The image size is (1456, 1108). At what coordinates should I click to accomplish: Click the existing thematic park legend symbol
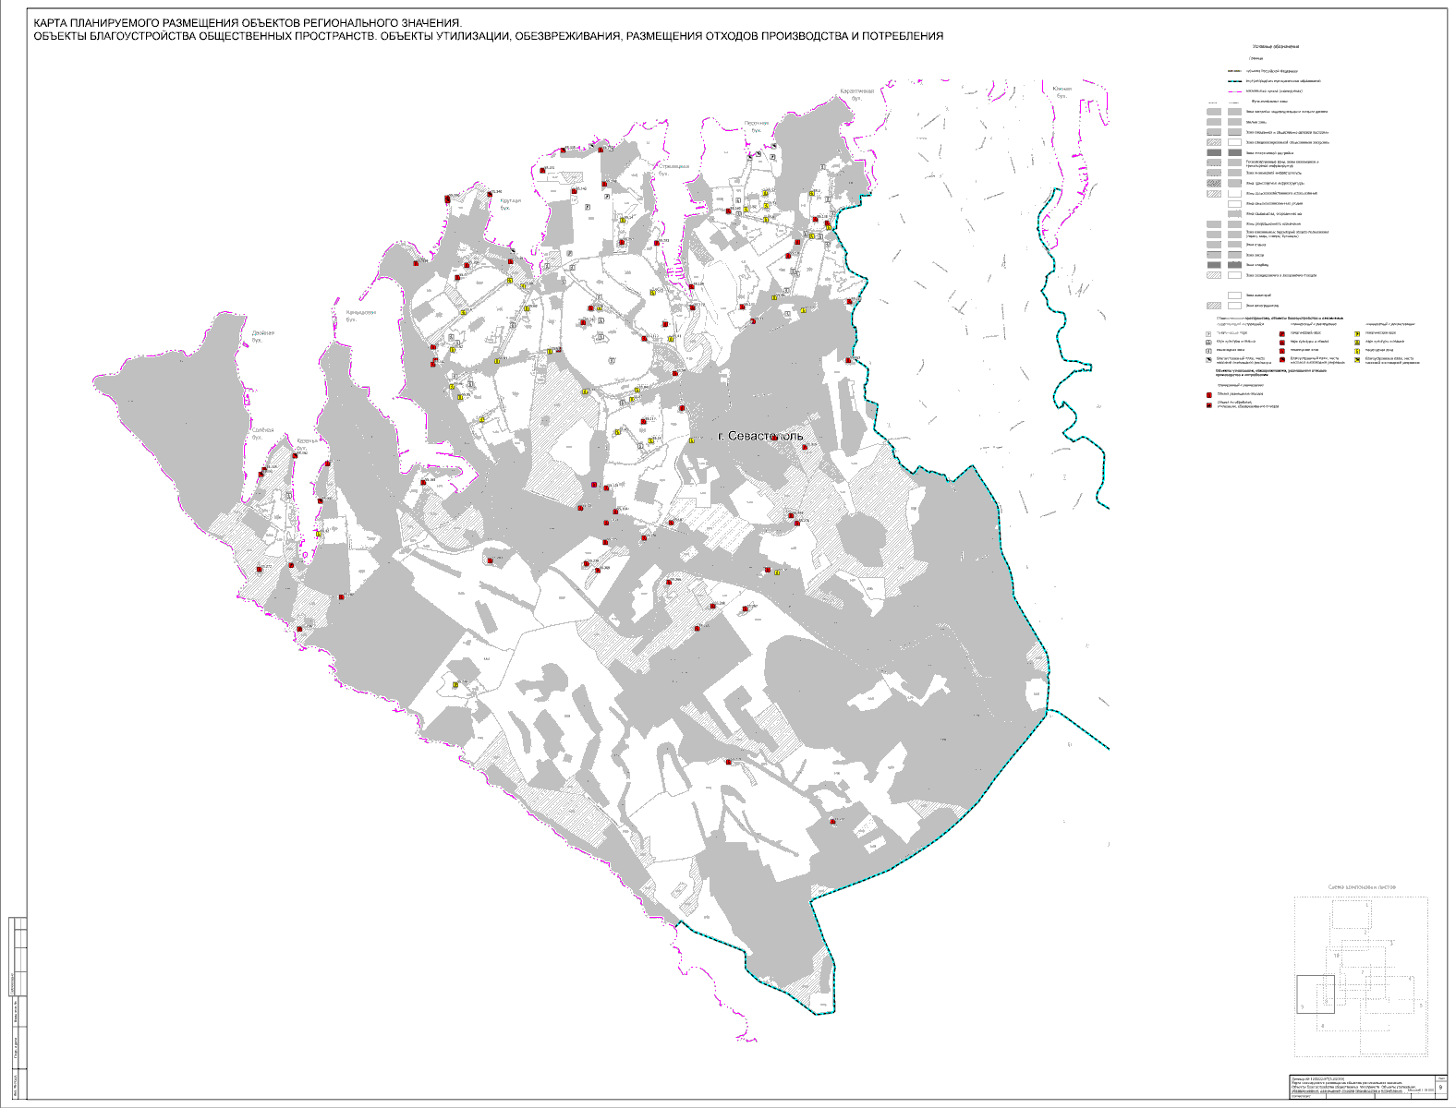tap(1209, 333)
